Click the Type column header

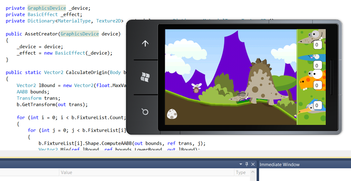[x=241, y=172]
